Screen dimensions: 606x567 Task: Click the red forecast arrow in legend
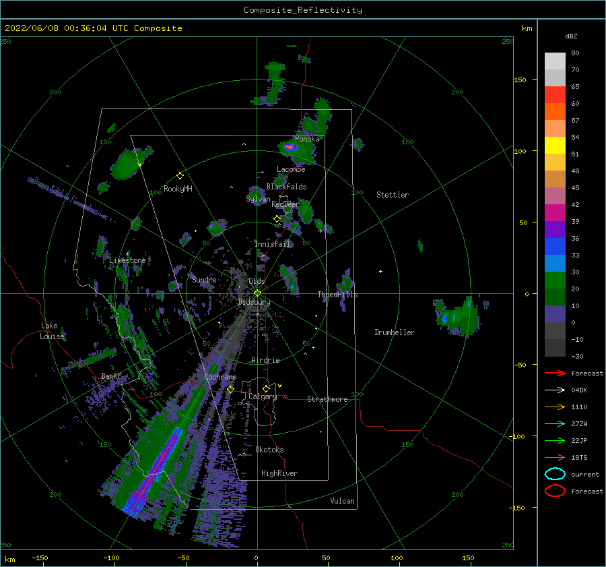point(555,373)
